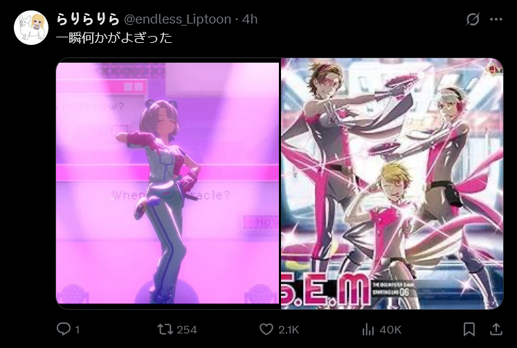Bookmark this tweet
The height and width of the screenshot is (348, 517).
click(469, 329)
